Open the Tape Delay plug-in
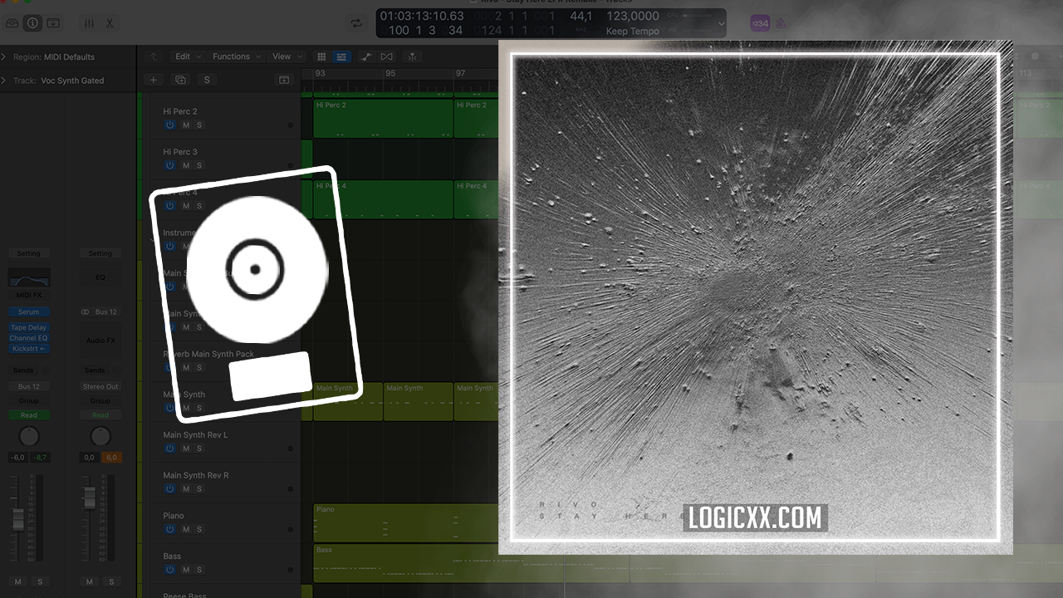The image size is (1063, 598). tap(29, 328)
